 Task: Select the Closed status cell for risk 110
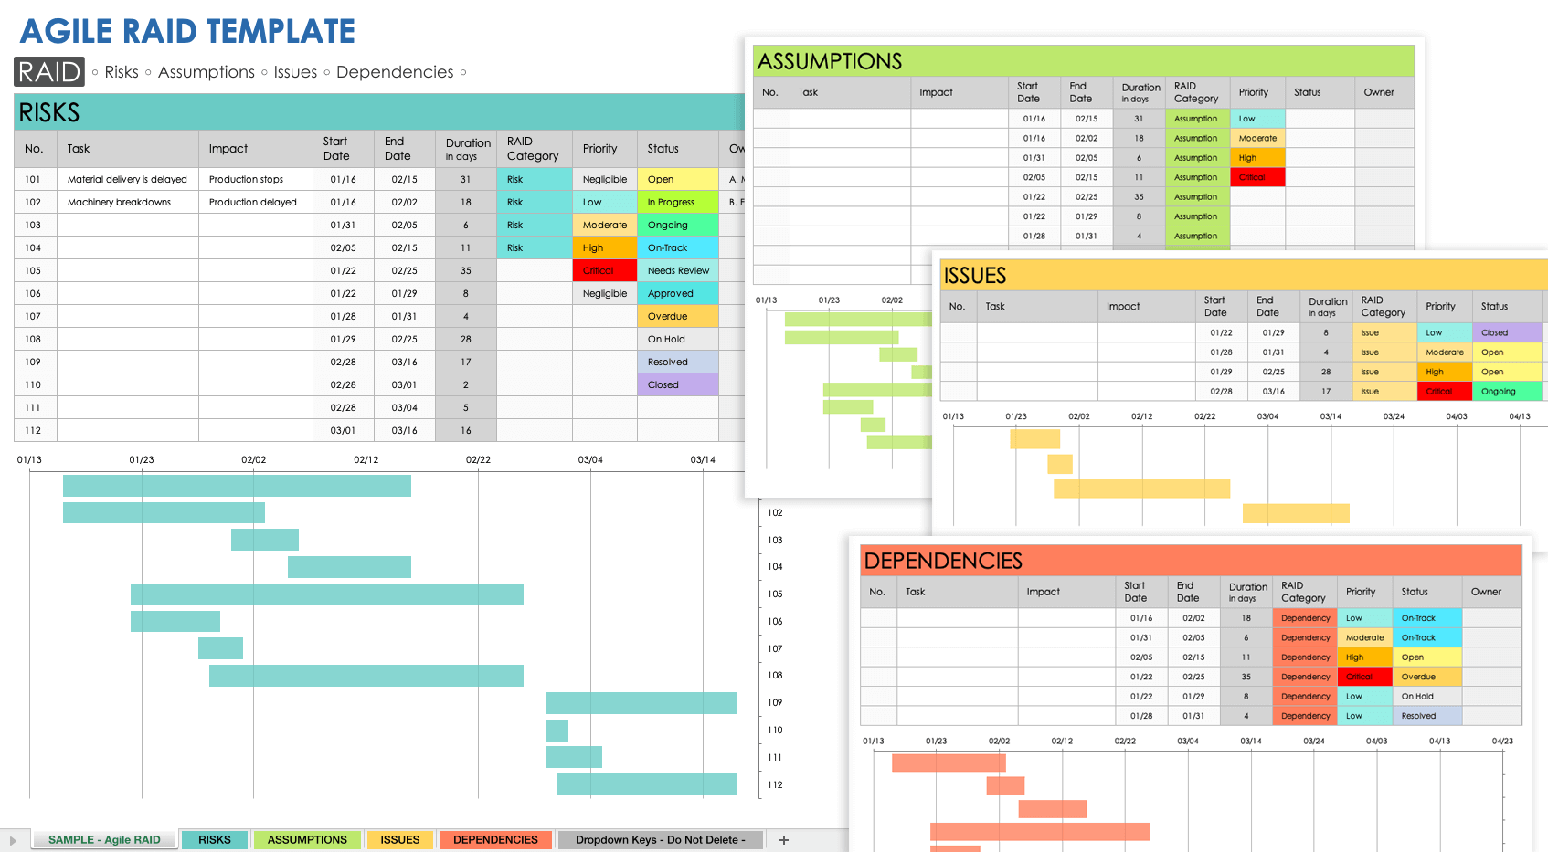click(x=677, y=384)
